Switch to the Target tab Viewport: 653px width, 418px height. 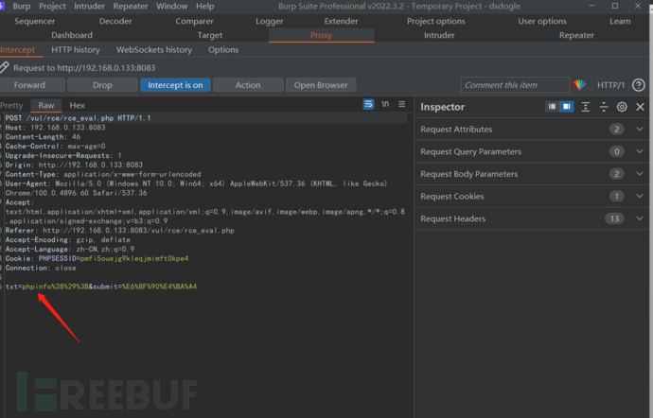point(210,35)
